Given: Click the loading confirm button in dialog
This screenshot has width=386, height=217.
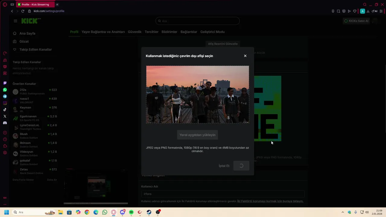Looking at the screenshot, I should (241, 166).
